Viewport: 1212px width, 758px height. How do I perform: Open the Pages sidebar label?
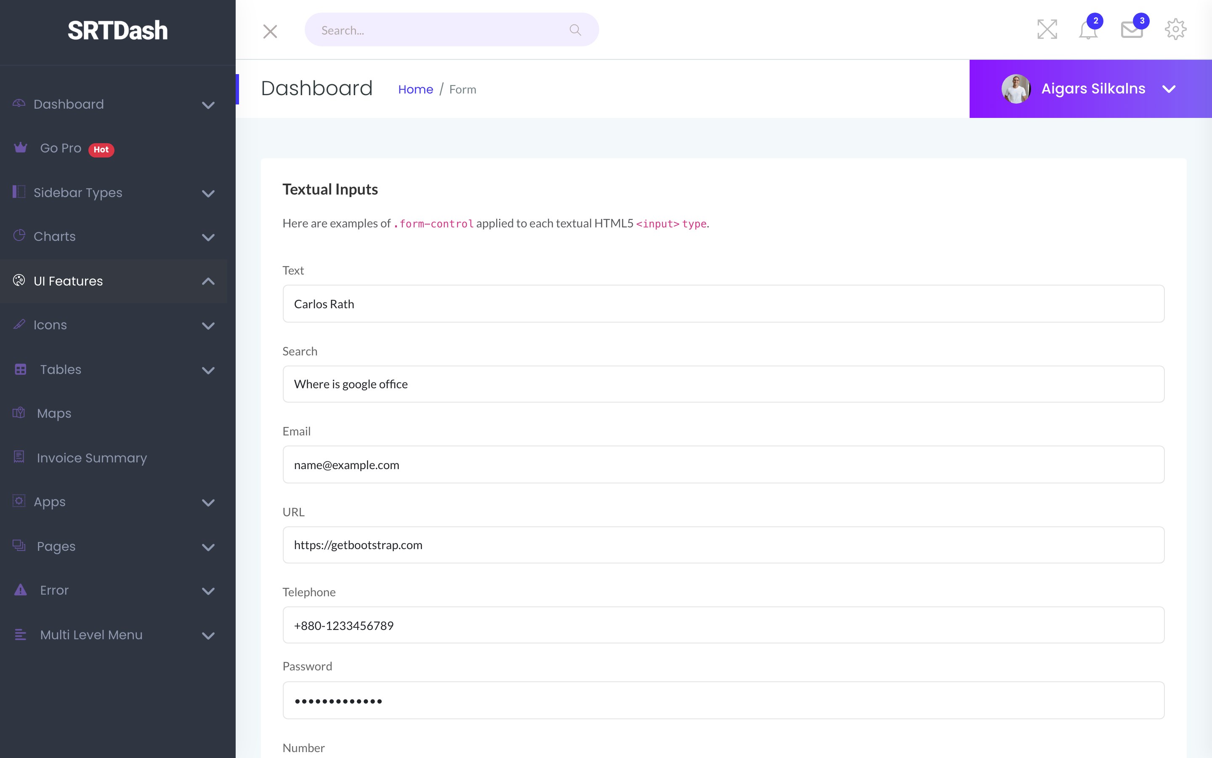click(56, 547)
